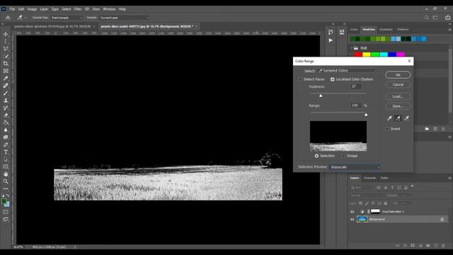The width and height of the screenshot is (453, 255).
Task: Open the File menu
Action: coord(12,9)
